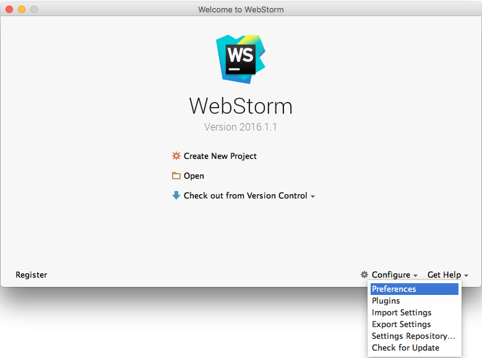Pick Export Settings from the menu

(x=401, y=324)
